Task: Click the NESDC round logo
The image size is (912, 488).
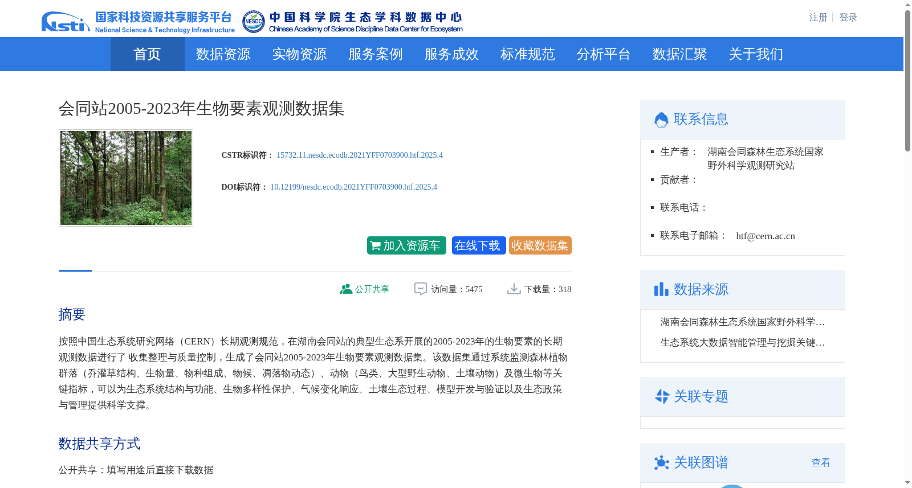Action: pyautogui.click(x=253, y=22)
